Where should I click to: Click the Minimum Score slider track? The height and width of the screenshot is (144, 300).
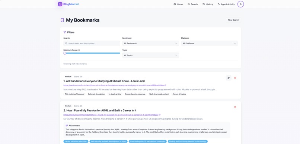pyautogui.click(x=92, y=53)
